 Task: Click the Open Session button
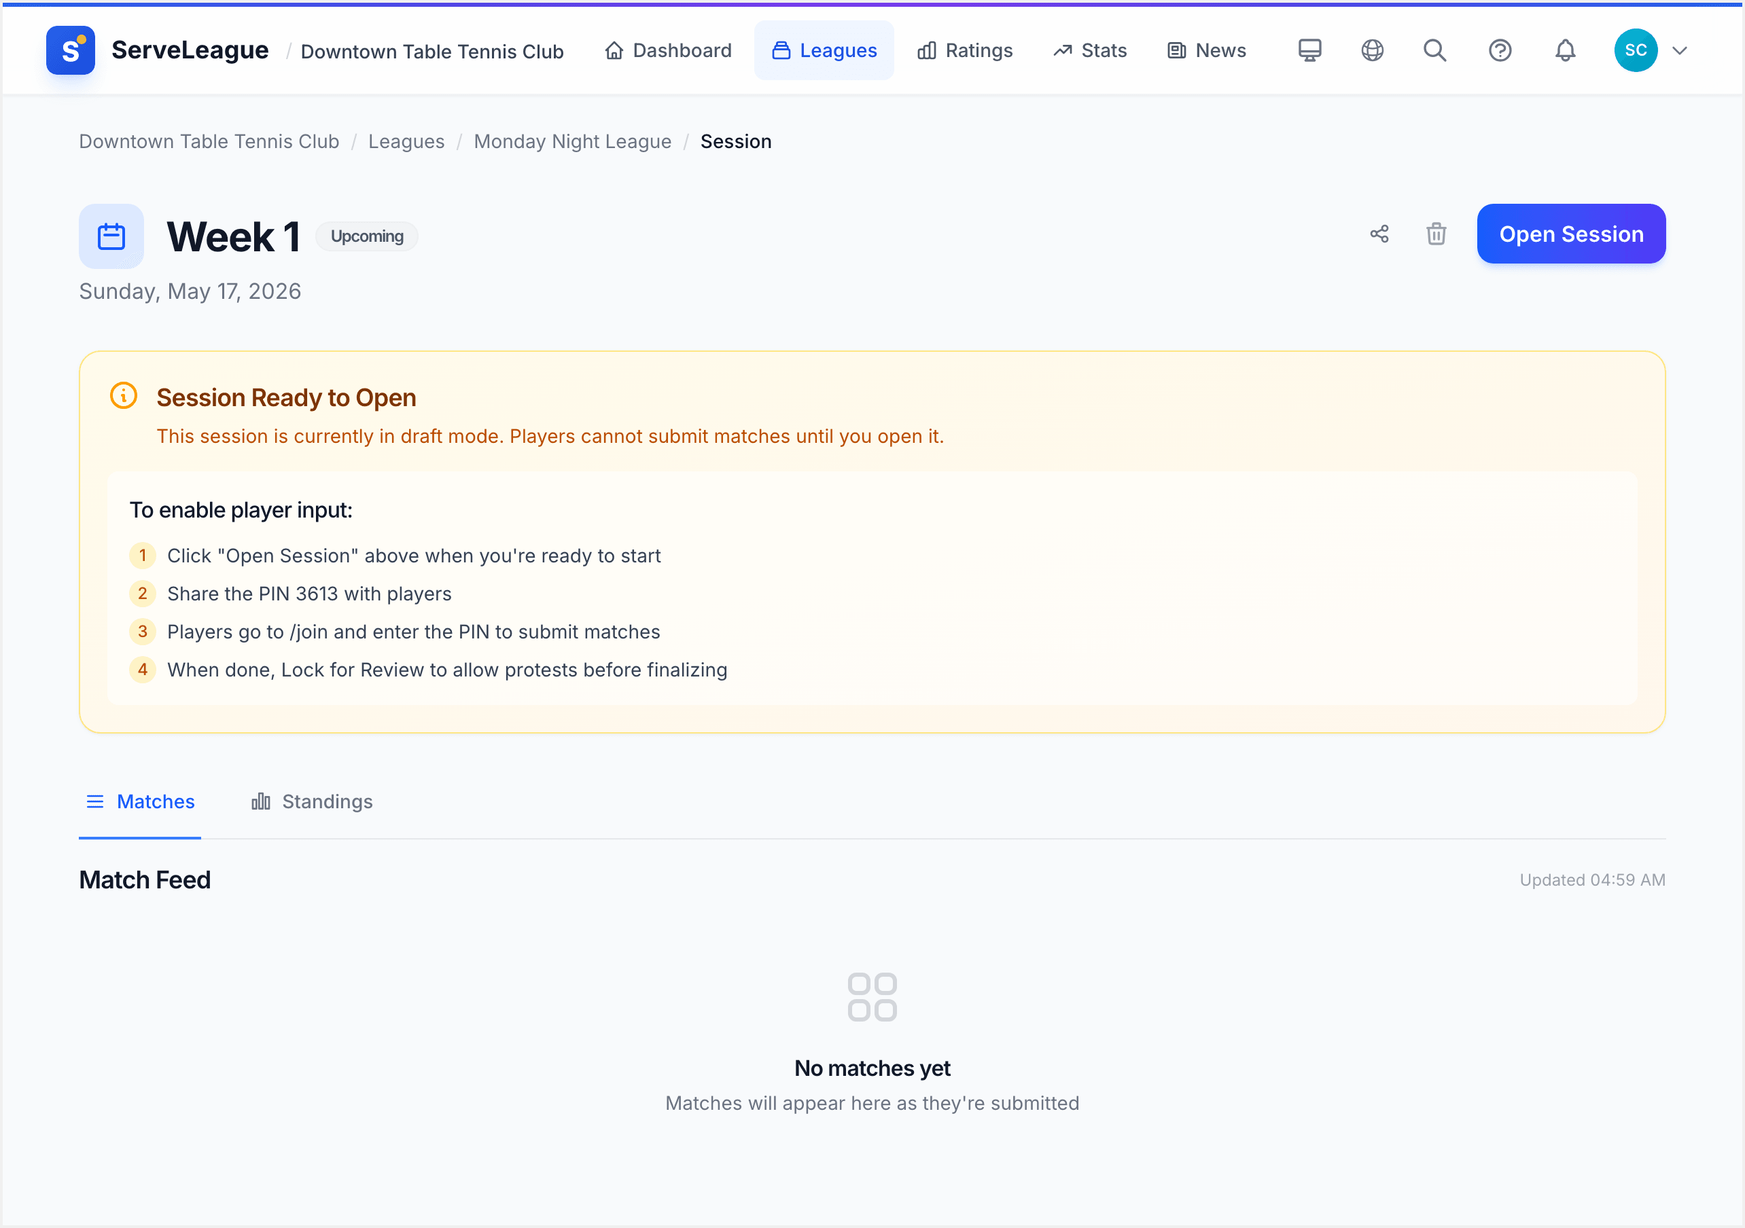coord(1571,234)
